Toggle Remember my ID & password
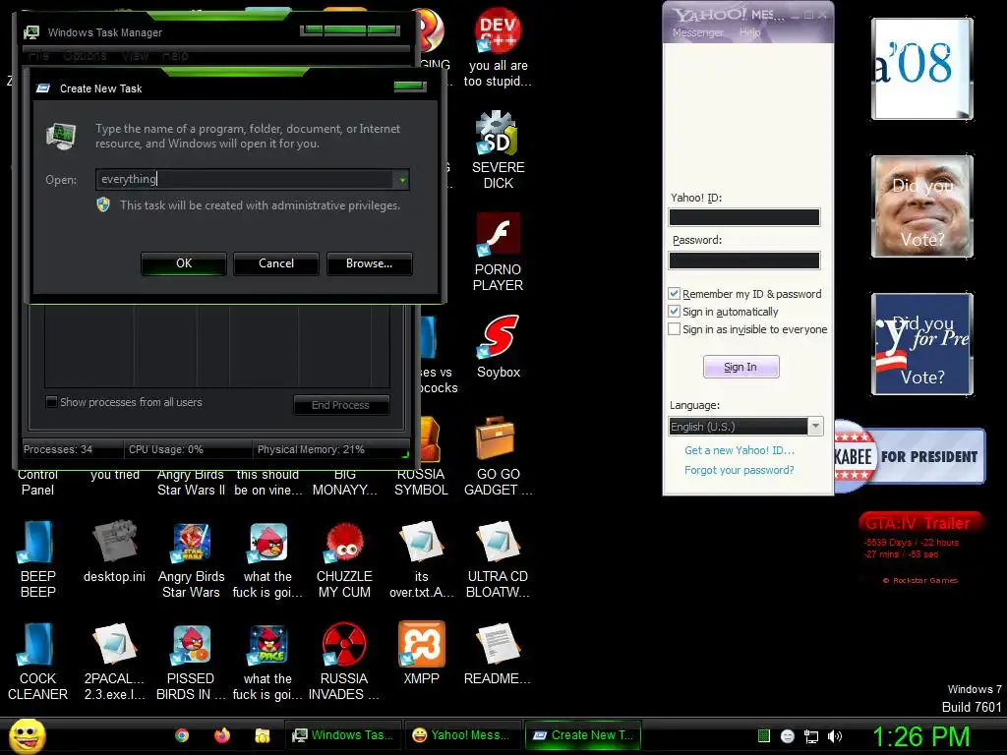Image resolution: width=1007 pixels, height=755 pixels. [674, 293]
